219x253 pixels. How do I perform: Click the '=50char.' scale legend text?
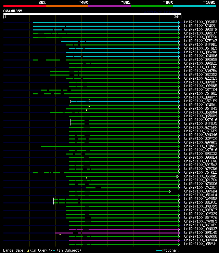click(171, 250)
